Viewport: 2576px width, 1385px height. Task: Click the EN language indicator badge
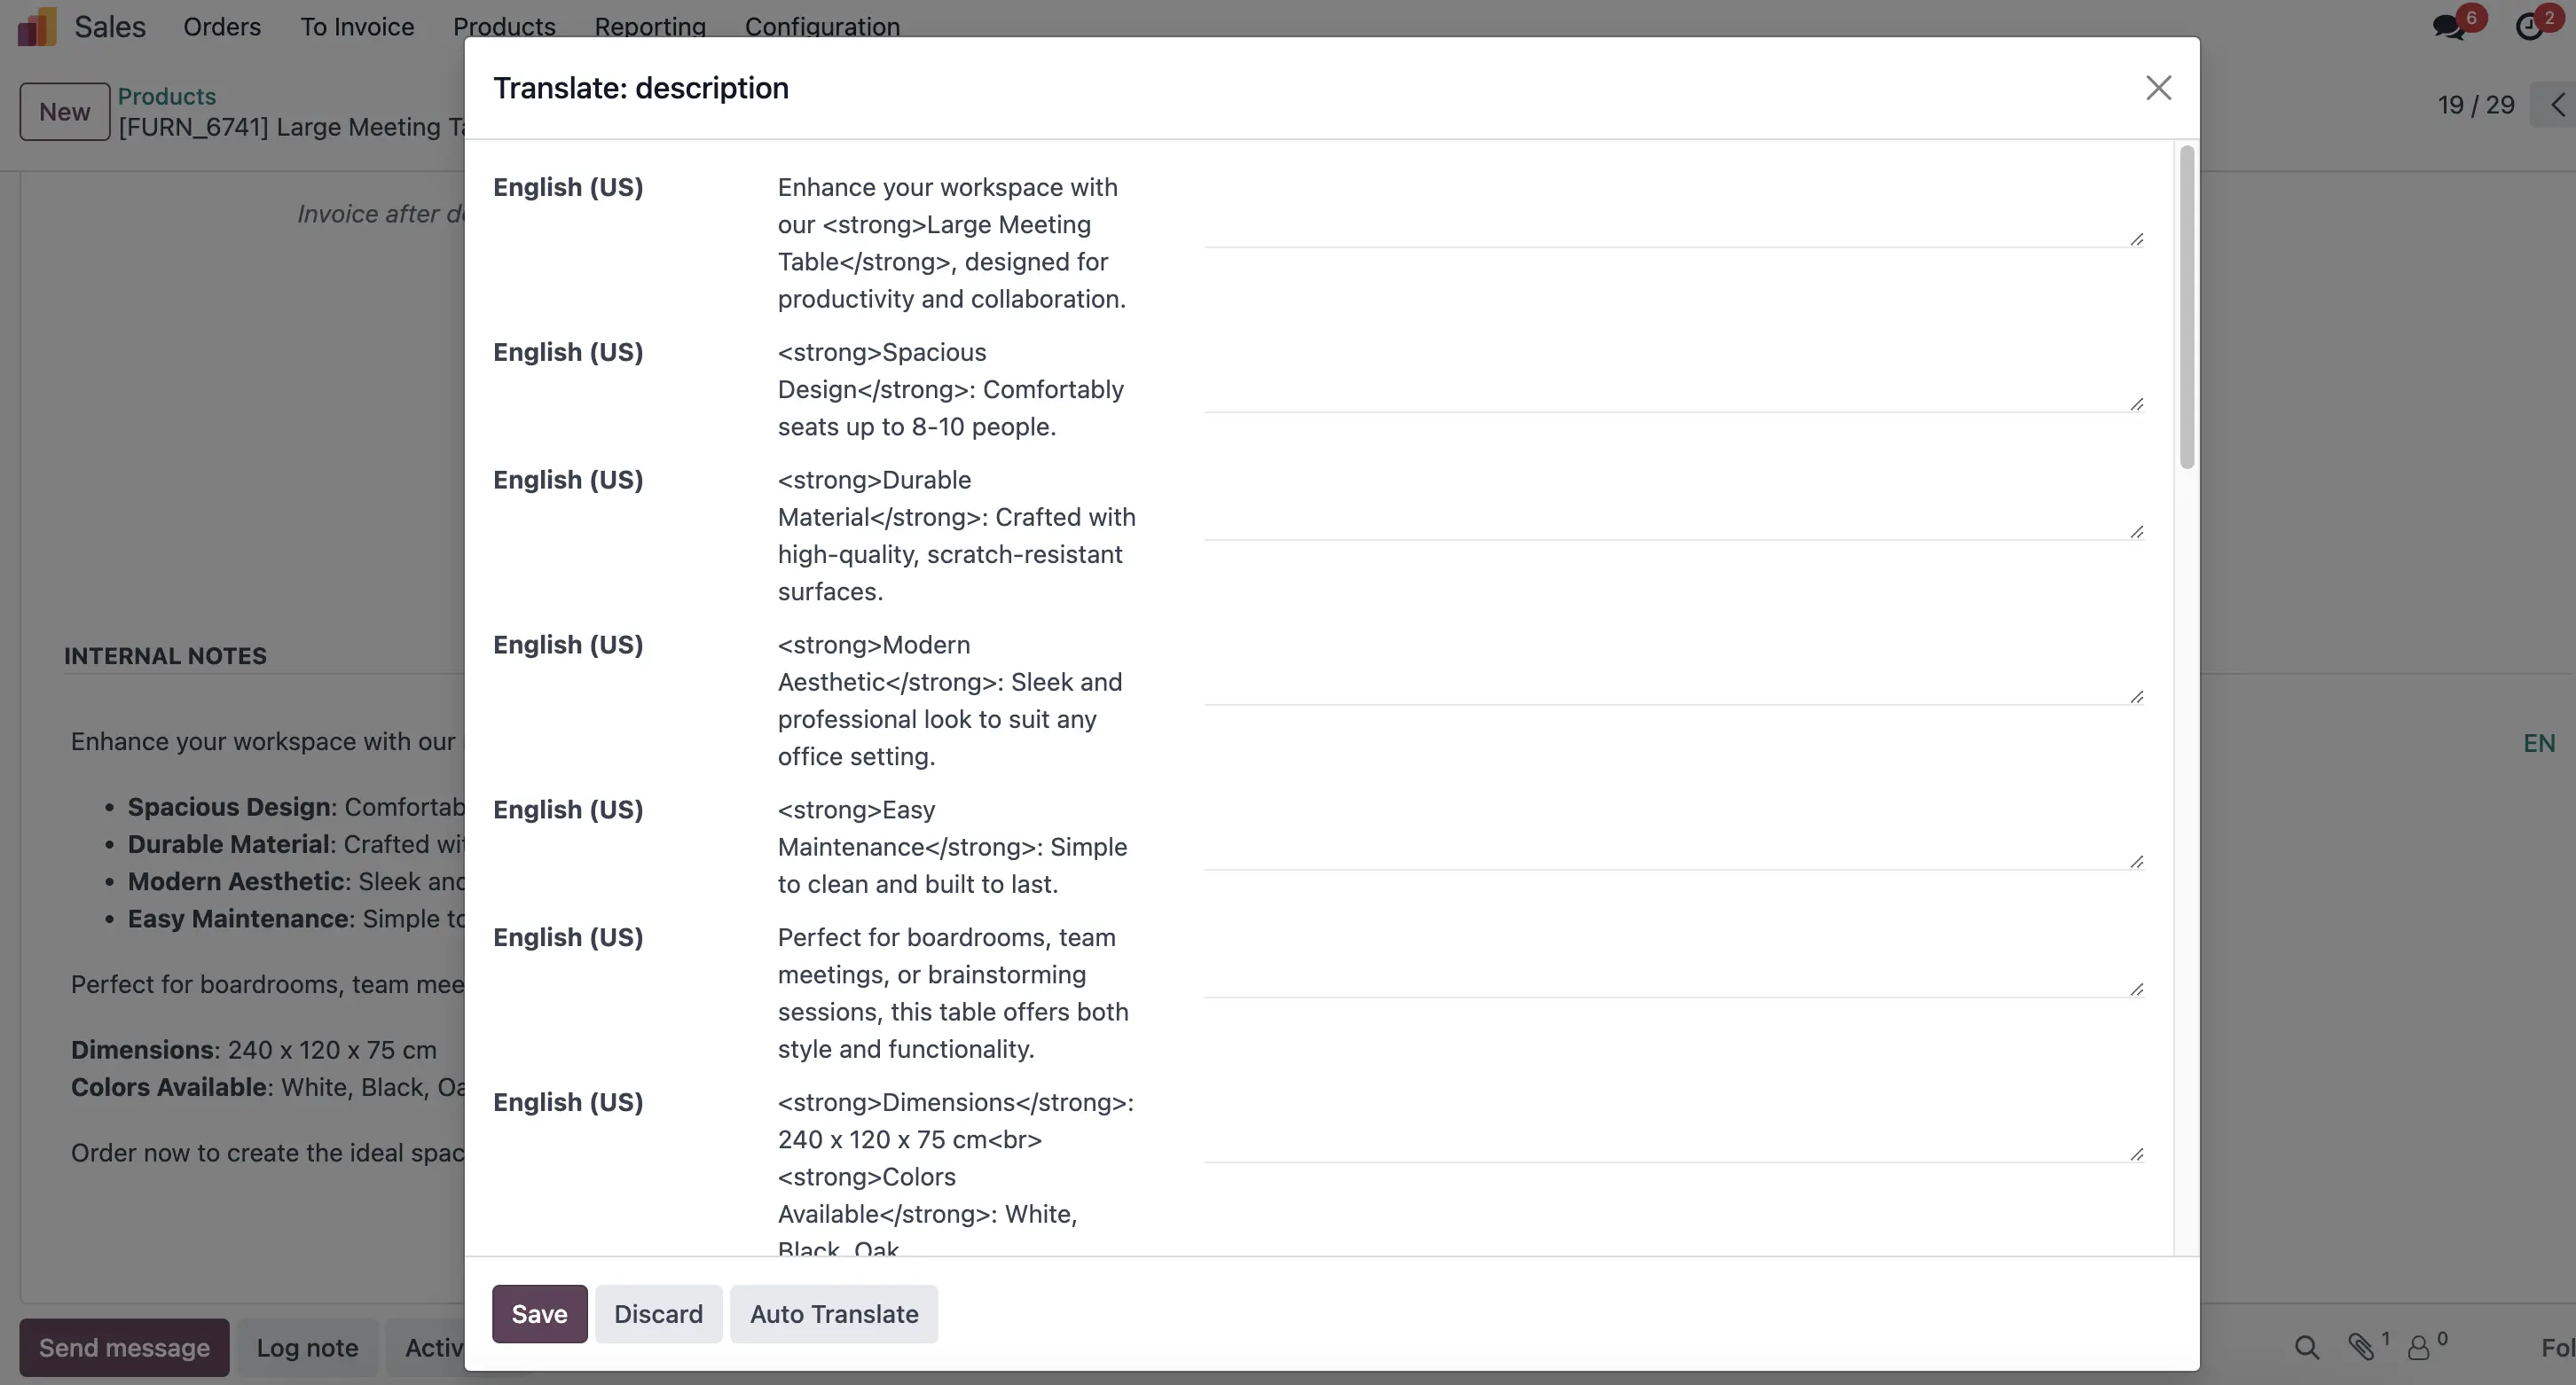click(x=2538, y=742)
